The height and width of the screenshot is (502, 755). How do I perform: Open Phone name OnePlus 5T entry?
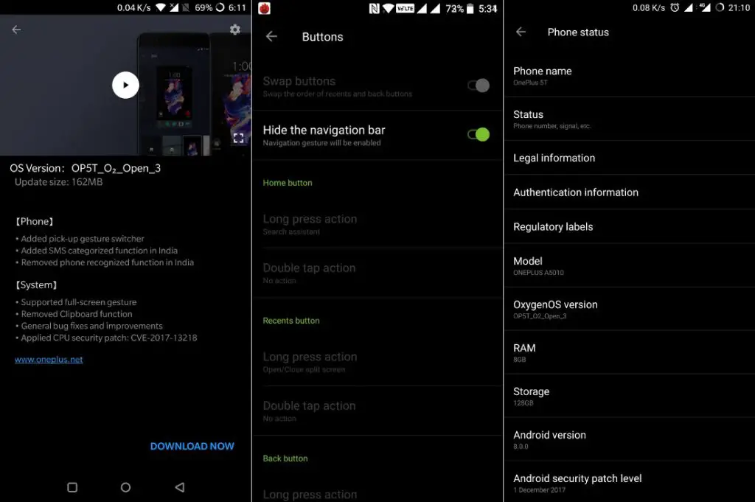click(630, 76)
